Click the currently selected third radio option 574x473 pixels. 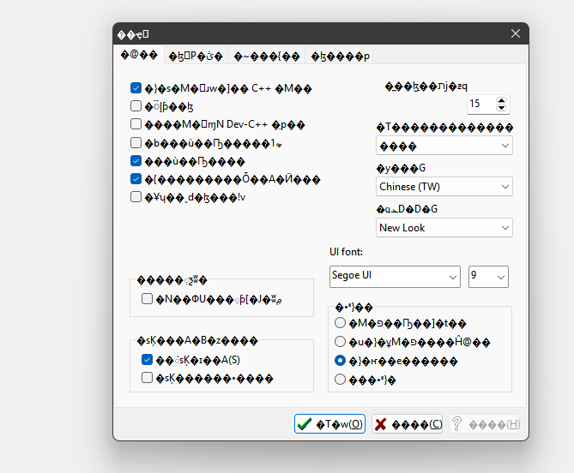pyautogui.click(x=340, y=361)
